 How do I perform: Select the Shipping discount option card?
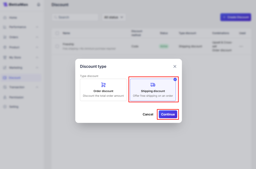coord(153,90)
